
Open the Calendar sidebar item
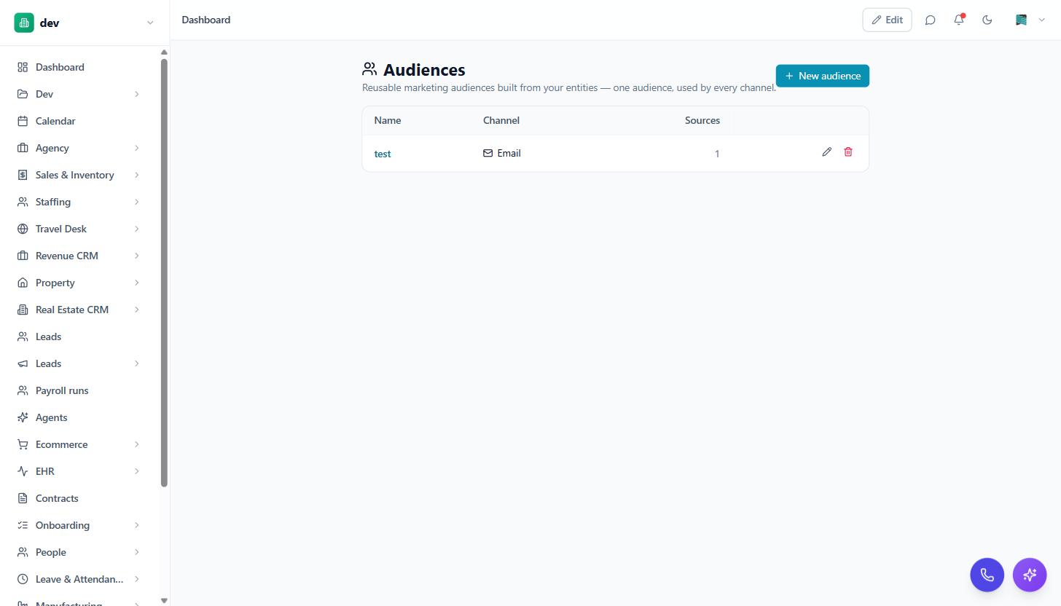[x=79, y=121]
